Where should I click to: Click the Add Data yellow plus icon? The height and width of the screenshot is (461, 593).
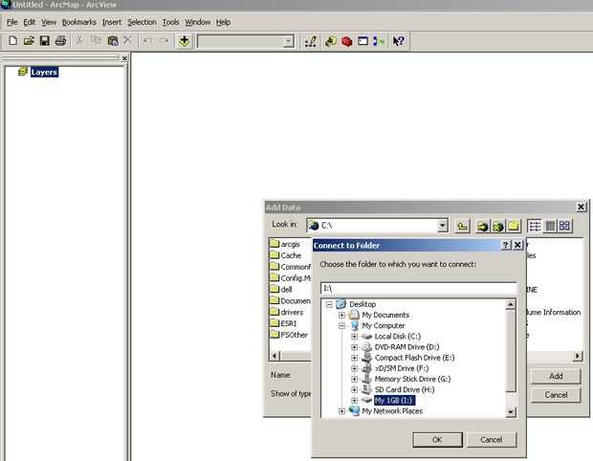click(x=185, y=41)
